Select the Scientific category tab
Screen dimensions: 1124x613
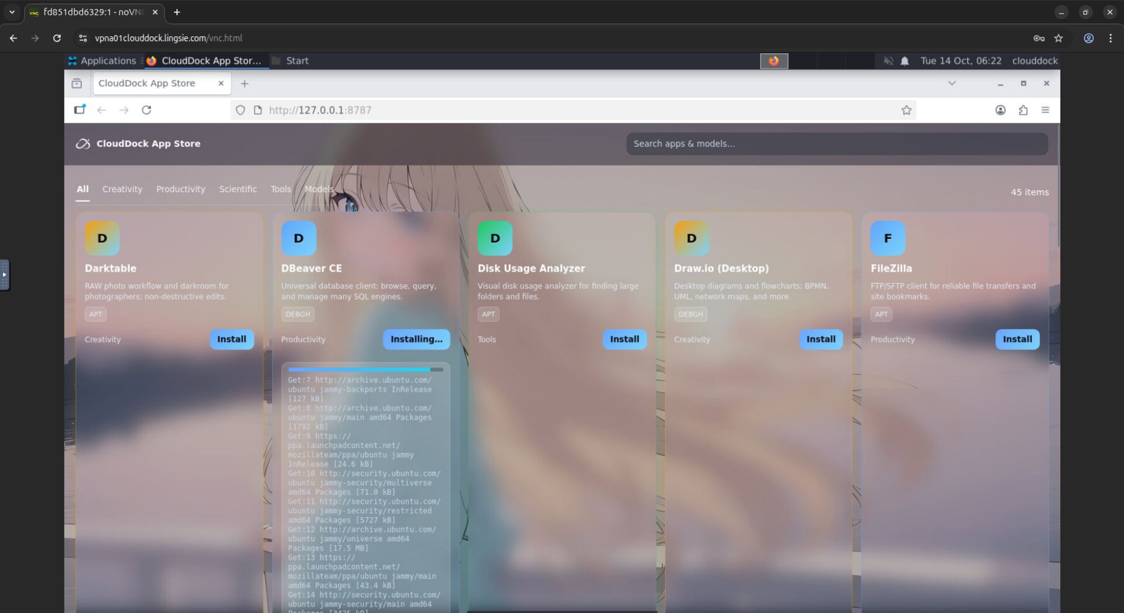[x=238, y=189]
